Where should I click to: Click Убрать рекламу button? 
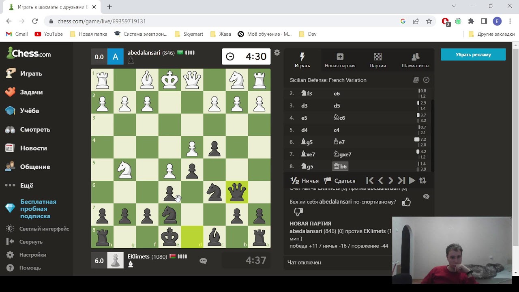pyautogui.click(x=473, y=54)
